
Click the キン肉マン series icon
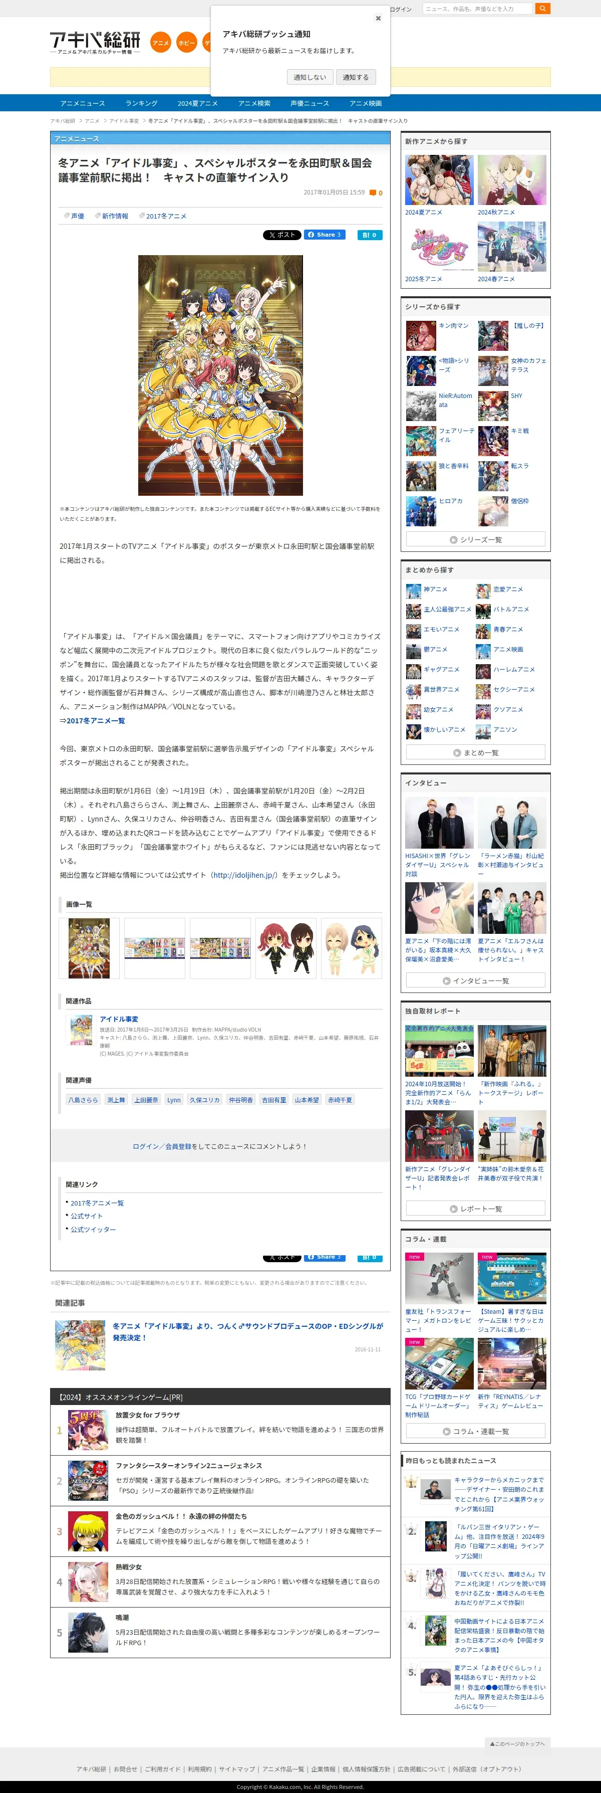pos(421,335)
